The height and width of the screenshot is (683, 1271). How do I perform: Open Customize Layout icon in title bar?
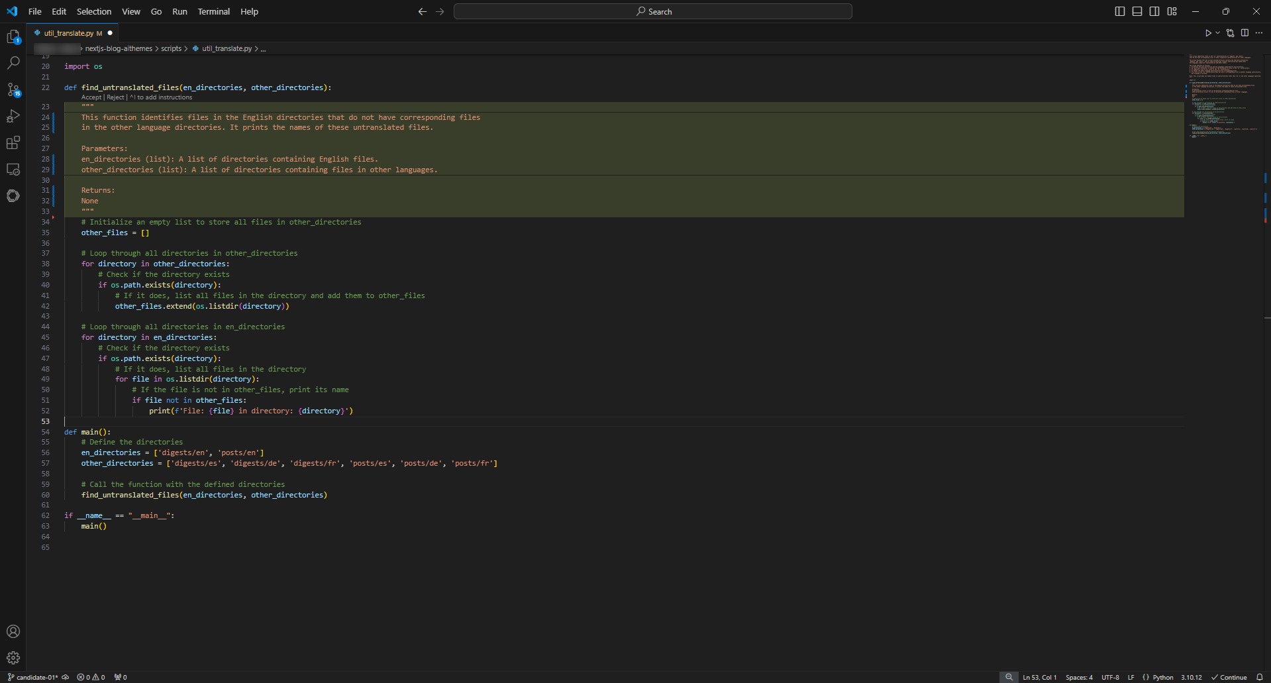[x=1172, y=11]
